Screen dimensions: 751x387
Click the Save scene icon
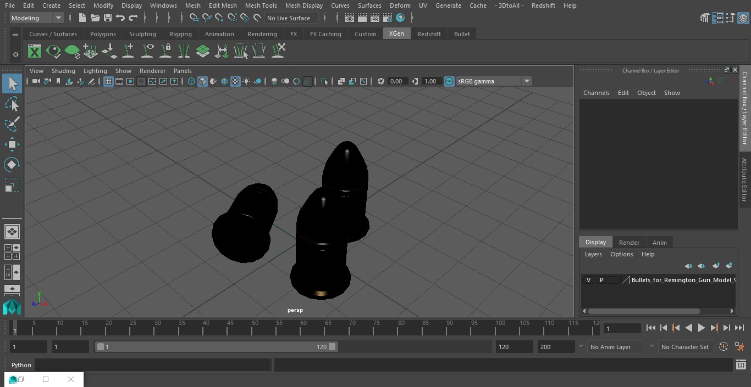[108, 18]
